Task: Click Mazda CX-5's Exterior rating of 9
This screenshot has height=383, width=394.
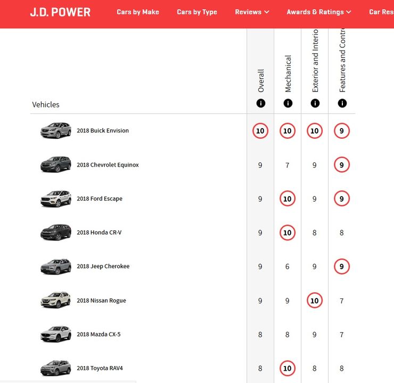Action: (315, 335)
